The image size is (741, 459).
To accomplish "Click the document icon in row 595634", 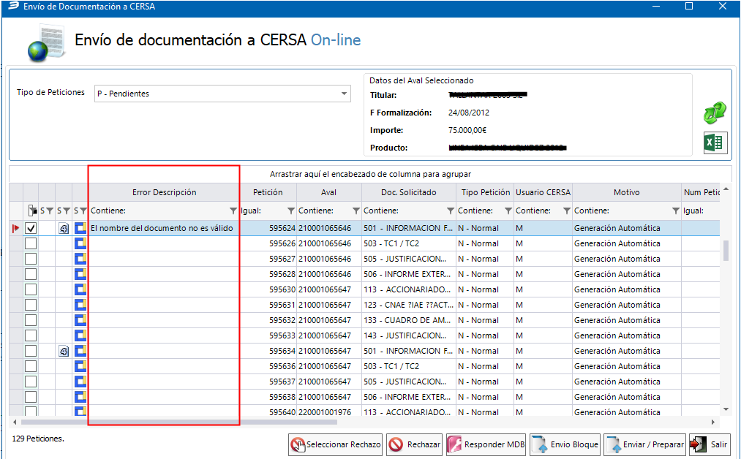I will click(x=80, y=352).
